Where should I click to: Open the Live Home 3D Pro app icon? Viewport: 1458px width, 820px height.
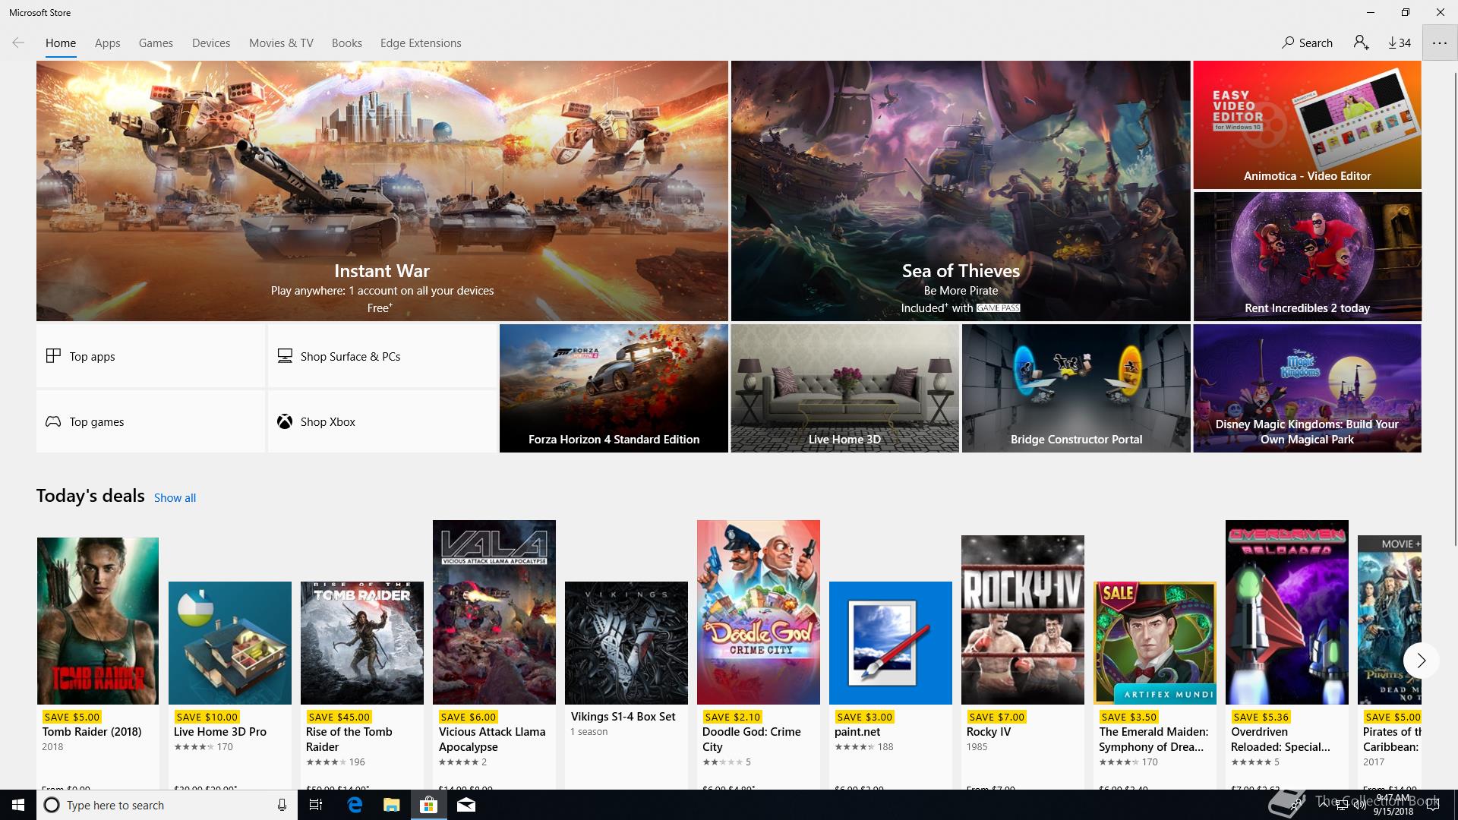coord(230,643)
